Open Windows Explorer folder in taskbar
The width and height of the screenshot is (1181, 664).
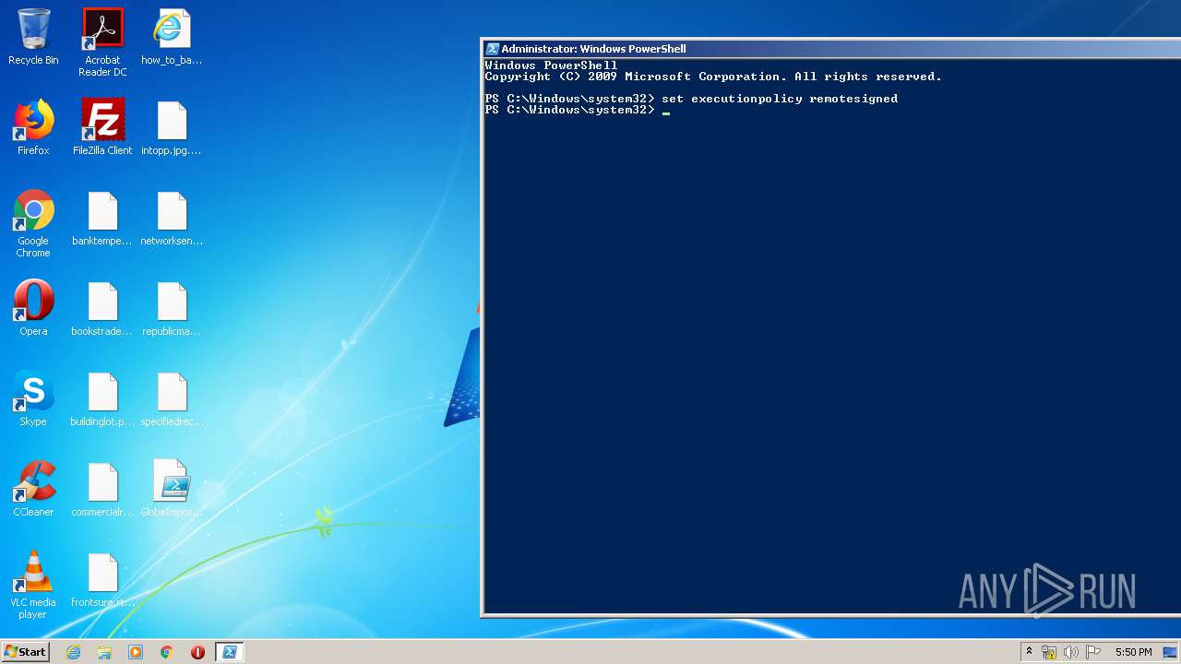click(104, 652)
